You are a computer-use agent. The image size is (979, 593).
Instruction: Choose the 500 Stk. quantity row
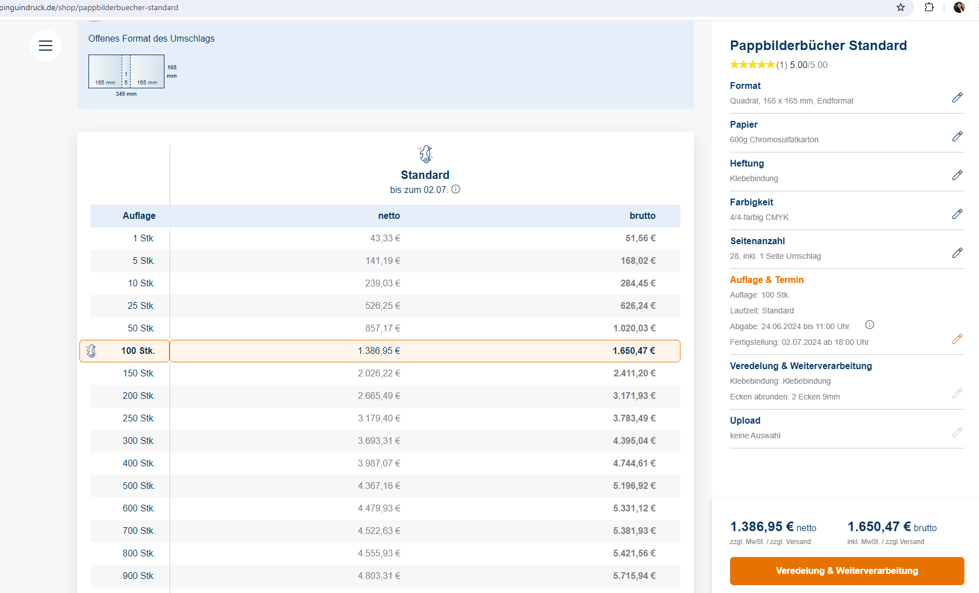click(x=385, y=486)
